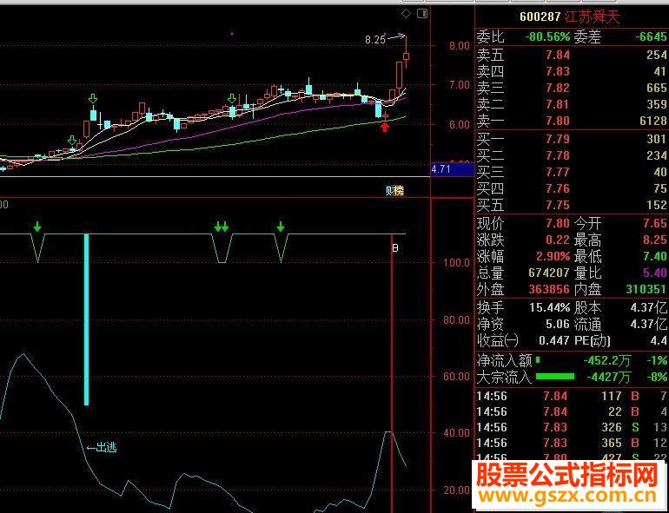Screen dimensions: 669x513
Task: Click the 委比 value -80.56%
Action: click(547, 37)
